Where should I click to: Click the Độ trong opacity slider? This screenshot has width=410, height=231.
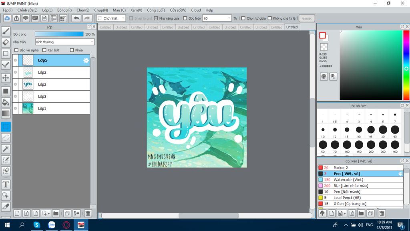coord(59,34)
